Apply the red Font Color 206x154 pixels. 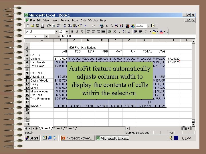pyautogui.click(x=161, y=32)
